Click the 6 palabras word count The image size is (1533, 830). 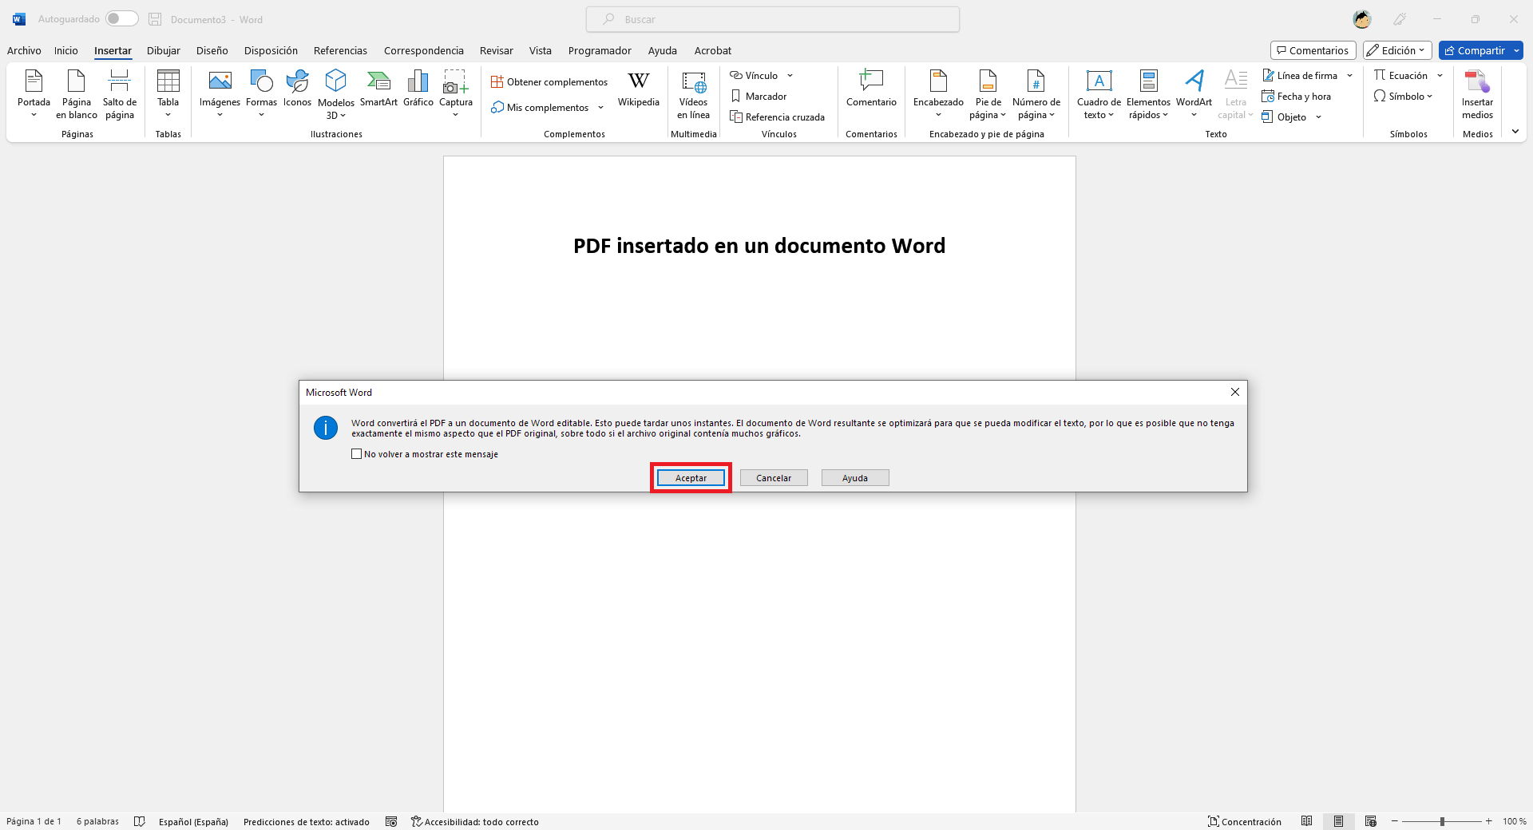(97, 821)
